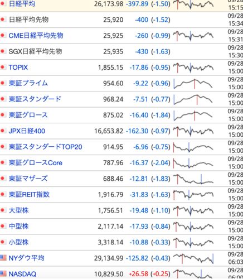
Task: Click the Japan flag icon beside 小型株
Action: pos(3,242)
